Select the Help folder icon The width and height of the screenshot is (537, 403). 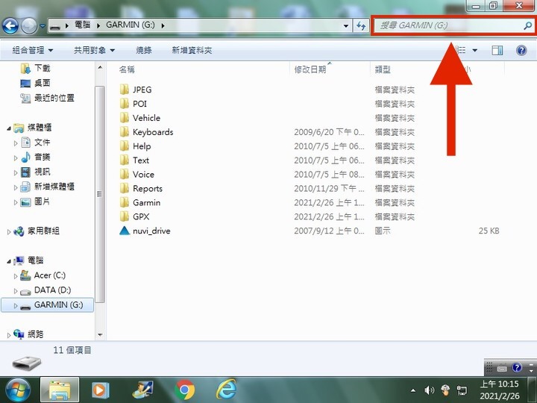pos(125,146)
